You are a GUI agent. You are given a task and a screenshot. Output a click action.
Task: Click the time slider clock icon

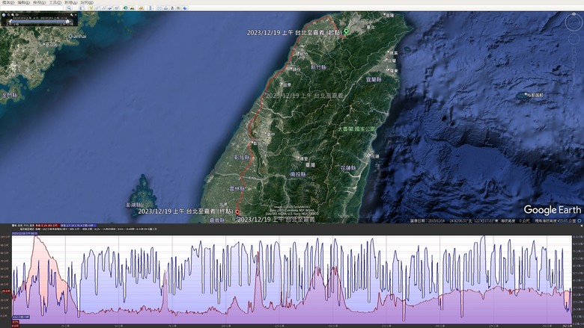point(4,15)
